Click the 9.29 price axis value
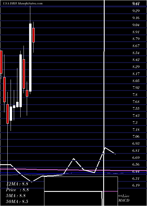Image resolution: width=147 pixels, height=206 pixels. (x=136, y=11)
